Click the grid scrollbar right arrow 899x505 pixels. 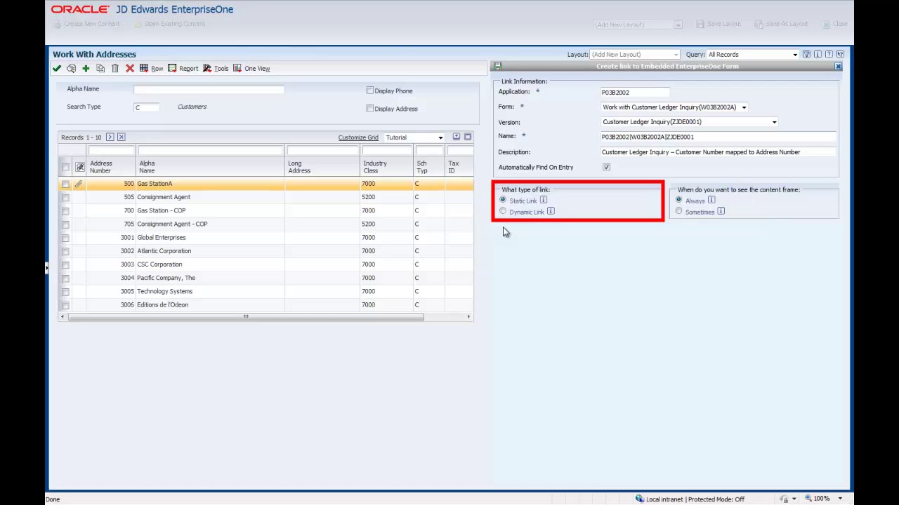point(468,316)
